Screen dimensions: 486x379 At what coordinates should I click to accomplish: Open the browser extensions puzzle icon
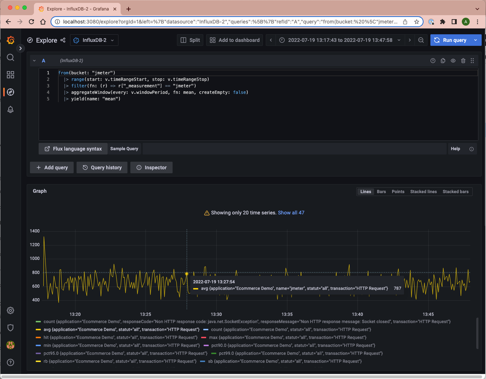(x=443, y=22)
